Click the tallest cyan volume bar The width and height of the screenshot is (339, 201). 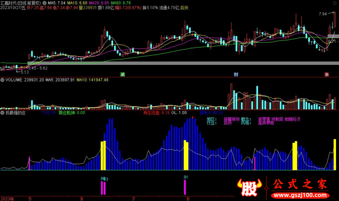tap(257, 98)
